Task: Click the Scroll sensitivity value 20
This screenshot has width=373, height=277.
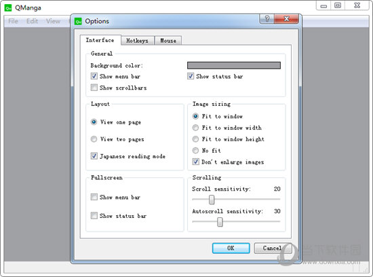Action: click(277, 189)
